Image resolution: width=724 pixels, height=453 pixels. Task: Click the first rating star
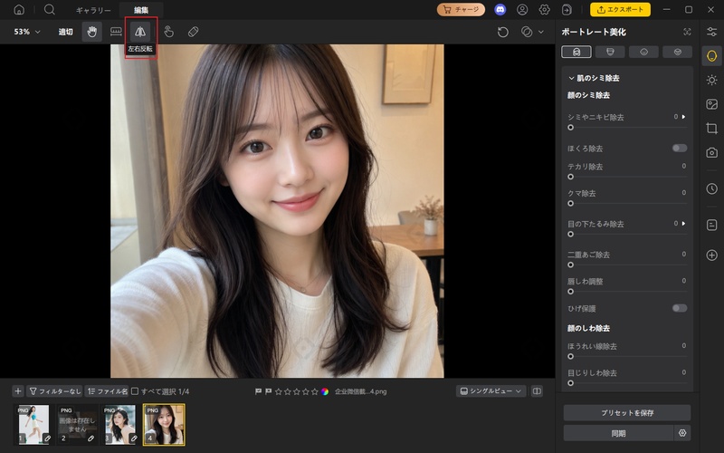tap(279, 391)
